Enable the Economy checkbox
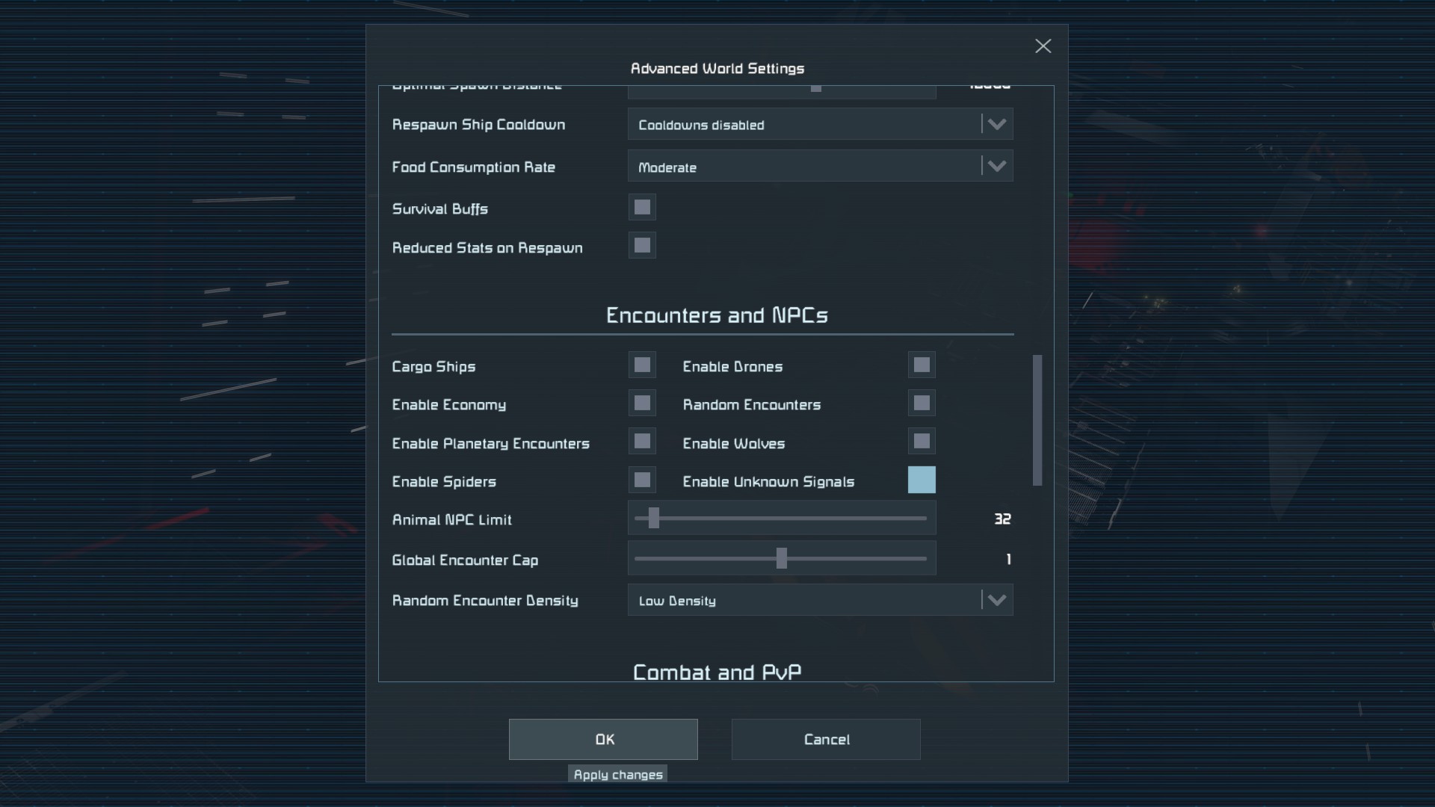The image size is (1435, 807). 642,403
